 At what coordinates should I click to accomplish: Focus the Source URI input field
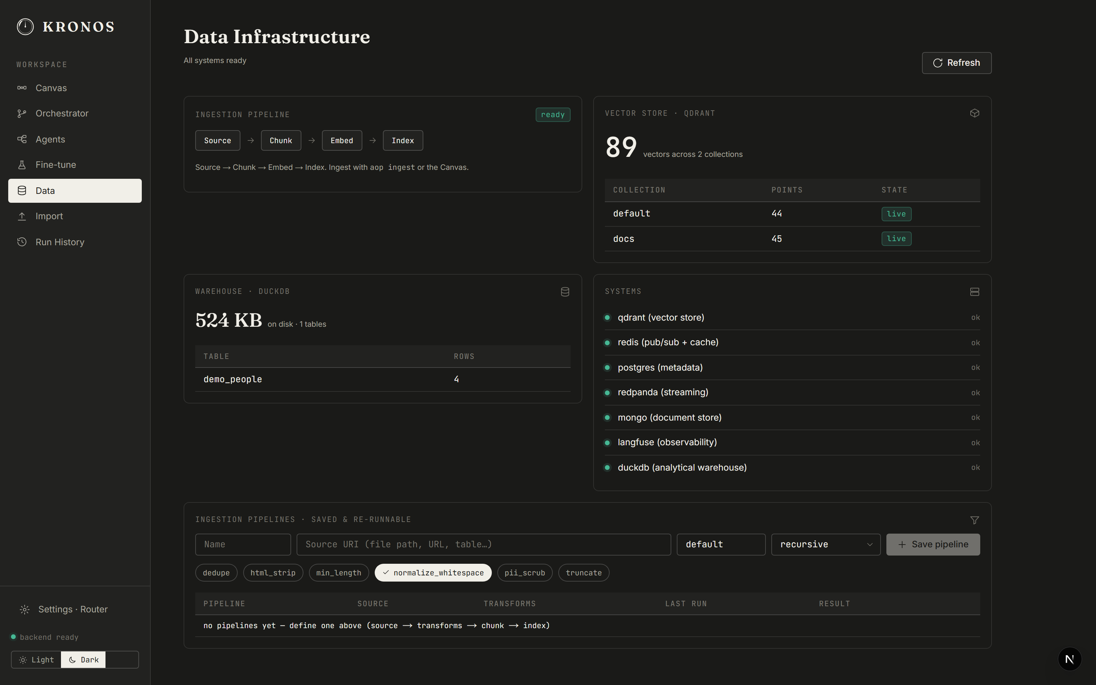(484, 545)
